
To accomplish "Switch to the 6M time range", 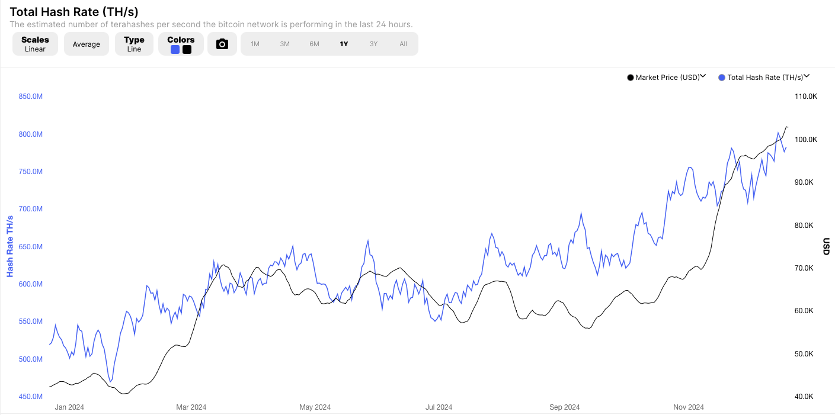I will click(x=315, y=44).
